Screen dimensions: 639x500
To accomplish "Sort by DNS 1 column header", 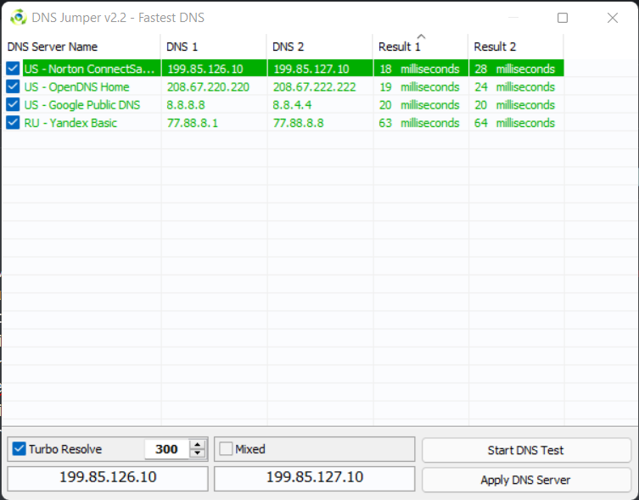I will tap(214, 47).
